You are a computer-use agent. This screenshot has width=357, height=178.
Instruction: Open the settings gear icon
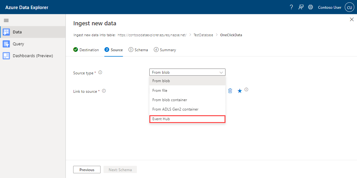click(x=310, y=7)
